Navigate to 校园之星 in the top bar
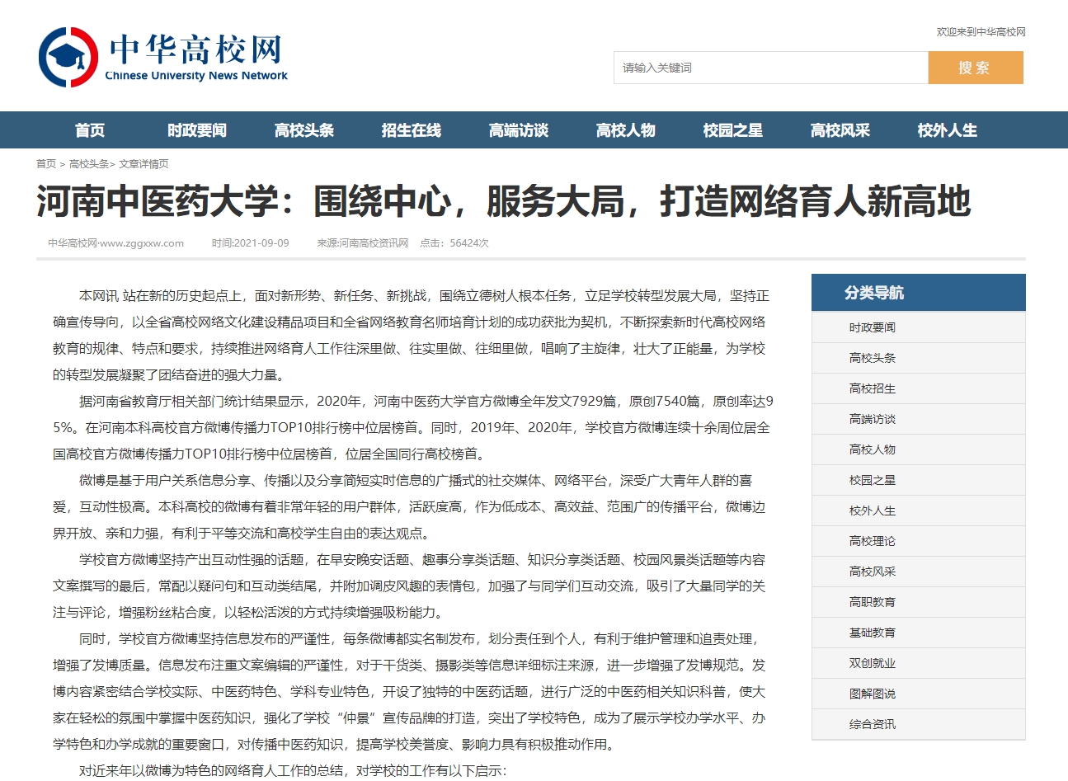Screen dimensions: 1068x781 733,130
